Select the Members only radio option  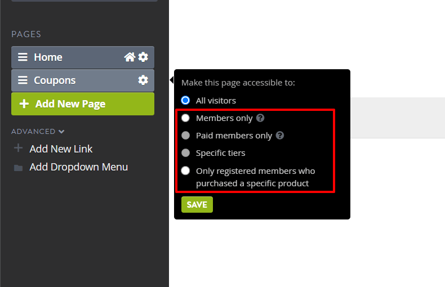point(185,118)
